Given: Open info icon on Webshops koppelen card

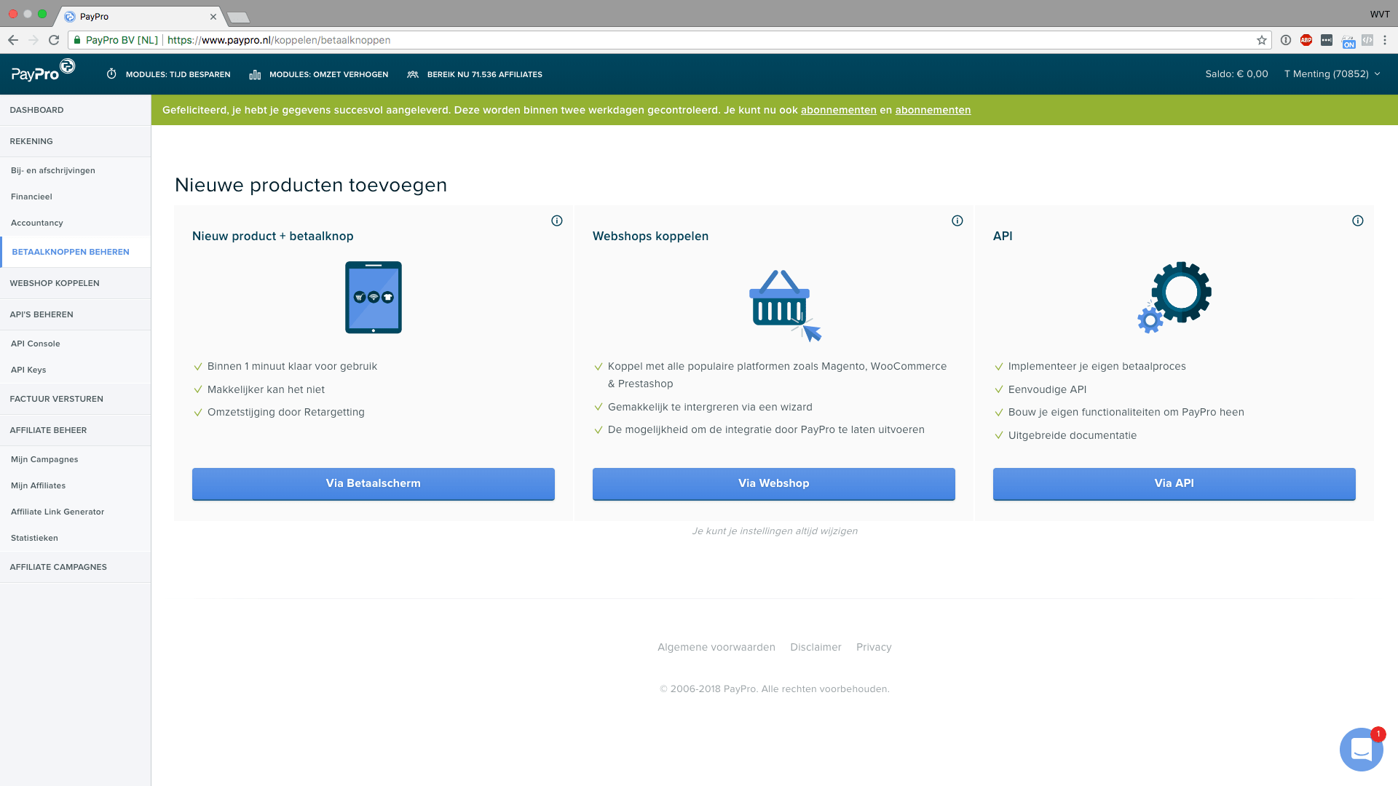Looking at the screenshot, I should 957,221.
